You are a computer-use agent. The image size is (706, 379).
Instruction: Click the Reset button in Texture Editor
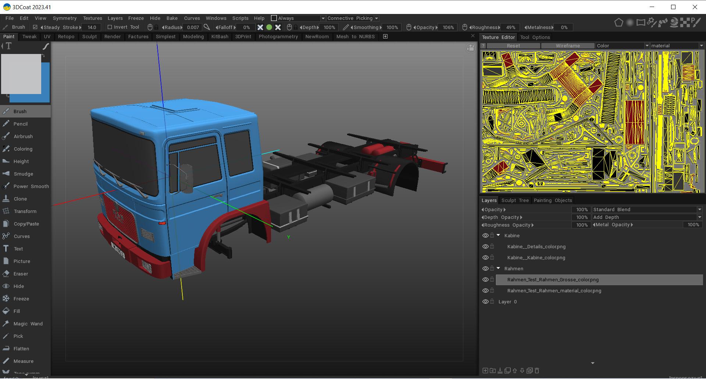click(513, 46)
